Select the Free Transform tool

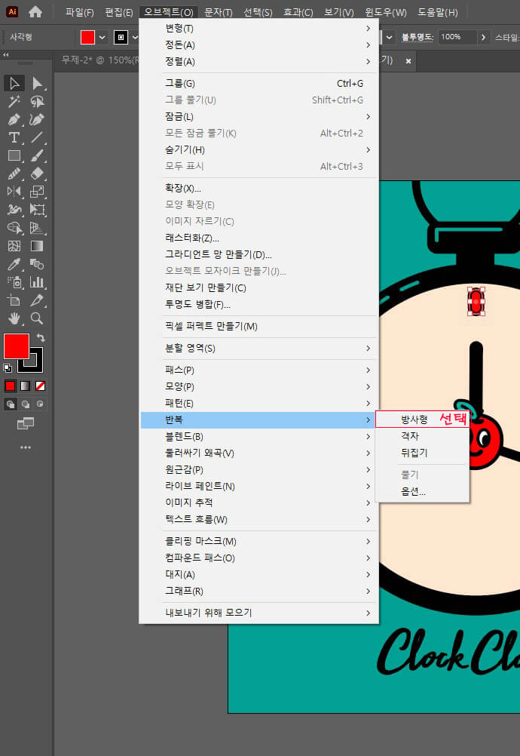[x=37, y=210]
